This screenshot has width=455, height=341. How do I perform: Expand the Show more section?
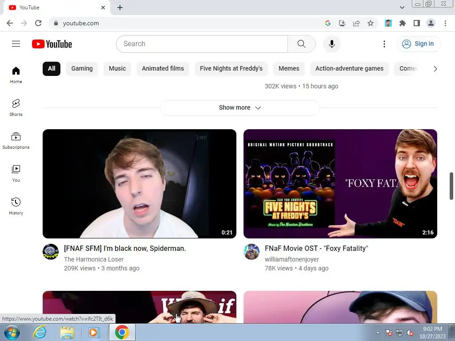240,107
